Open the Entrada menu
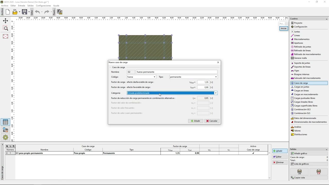 point(22,6)
